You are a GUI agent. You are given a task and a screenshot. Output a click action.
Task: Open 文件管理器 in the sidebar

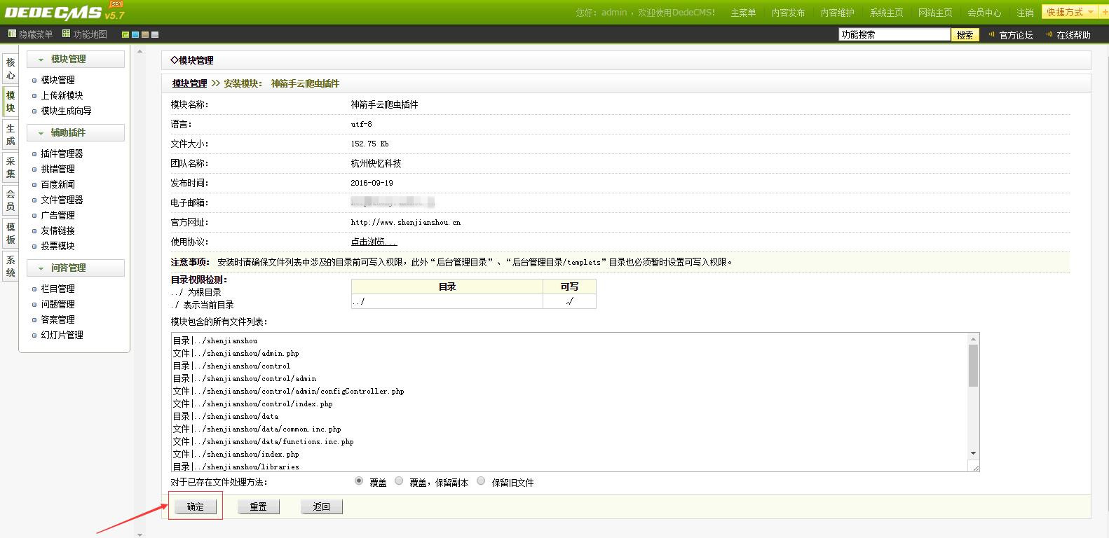62,200
